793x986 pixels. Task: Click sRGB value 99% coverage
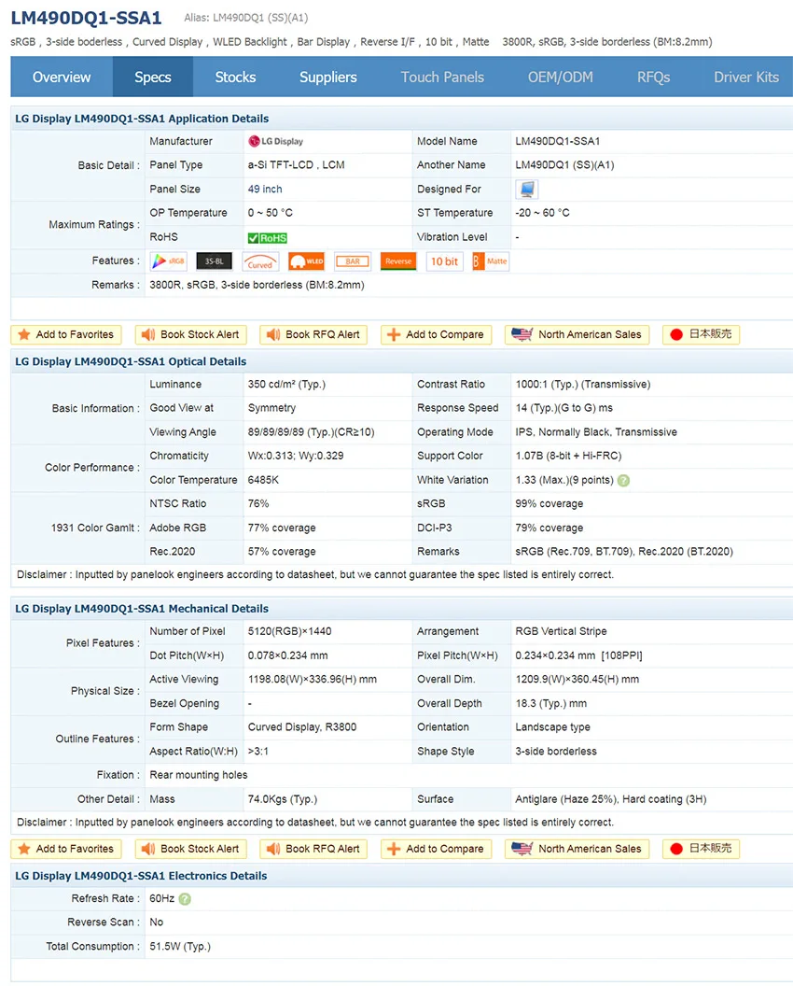pyautogui.click(x=550, y=503)
